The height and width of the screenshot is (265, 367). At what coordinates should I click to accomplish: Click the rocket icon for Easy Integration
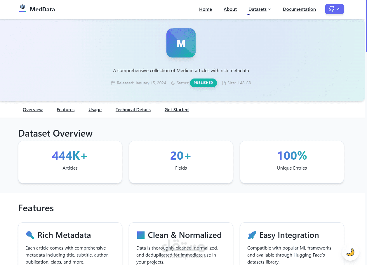point(252,235)
